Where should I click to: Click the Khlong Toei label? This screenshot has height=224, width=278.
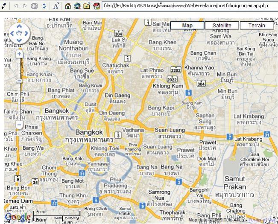pos(105,151)
